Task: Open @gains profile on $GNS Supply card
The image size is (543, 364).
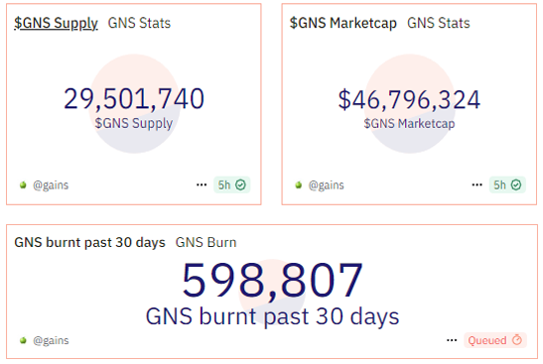Action: (51, 185)
